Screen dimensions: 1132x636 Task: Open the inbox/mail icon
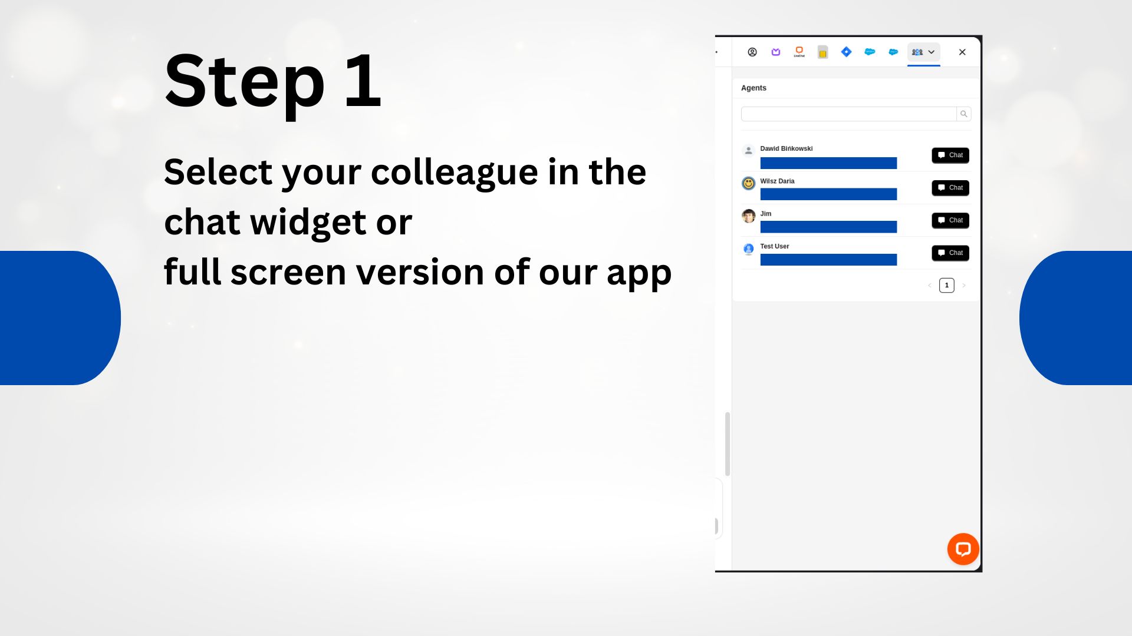[776, 52]
